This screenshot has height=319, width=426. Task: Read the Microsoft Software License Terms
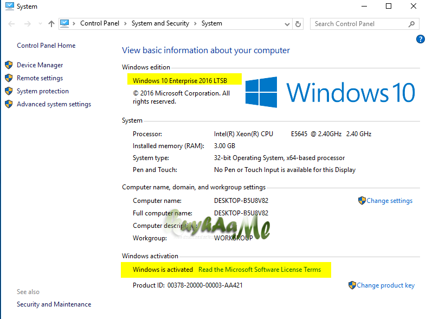point(260,270)
